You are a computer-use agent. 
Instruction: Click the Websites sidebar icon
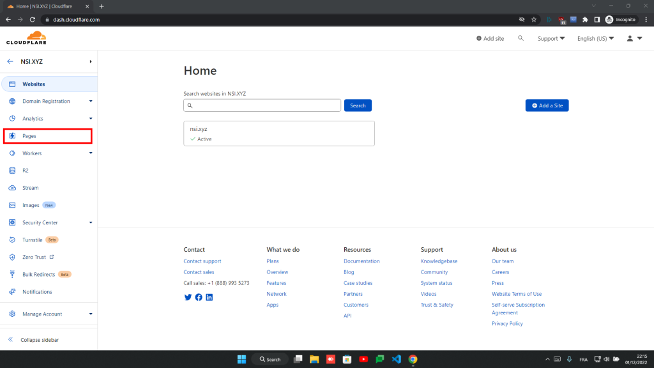(x=12, y=84)
